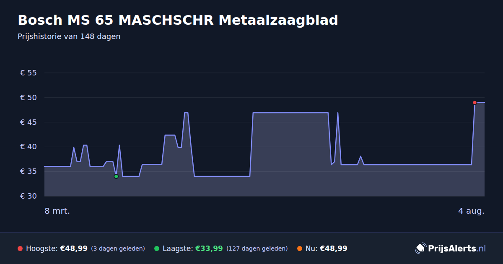Click the 8 mrt. start date label
Viewport: 503px width, 264px height.
57,211
